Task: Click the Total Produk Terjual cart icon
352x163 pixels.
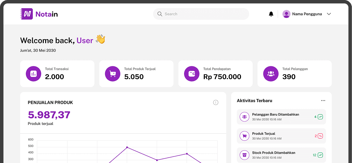Action: click(x=112, y=74)
